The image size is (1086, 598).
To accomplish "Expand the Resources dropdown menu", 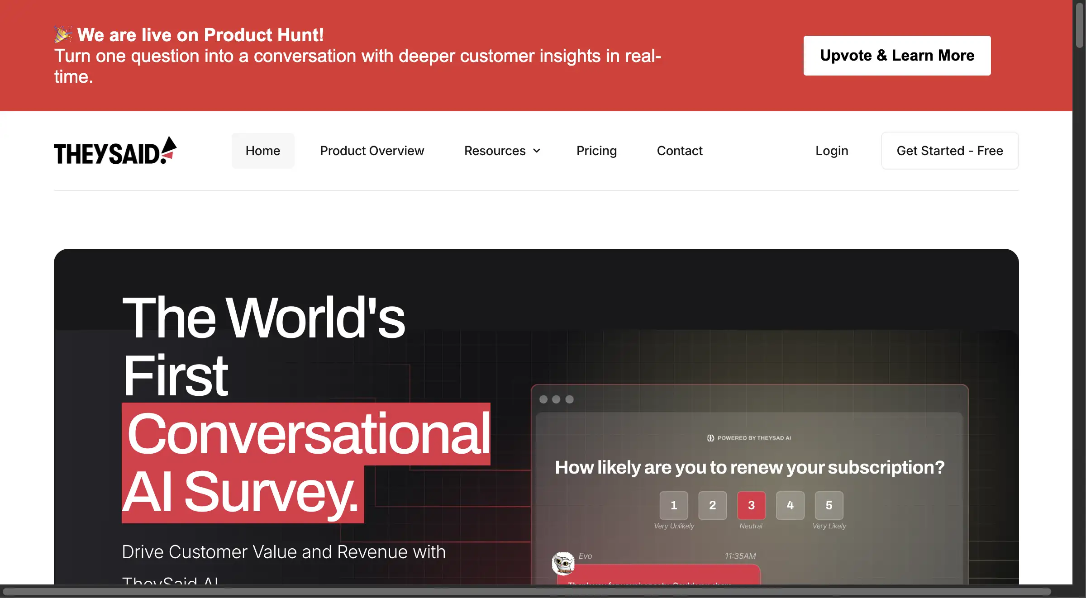I will 500,150.
